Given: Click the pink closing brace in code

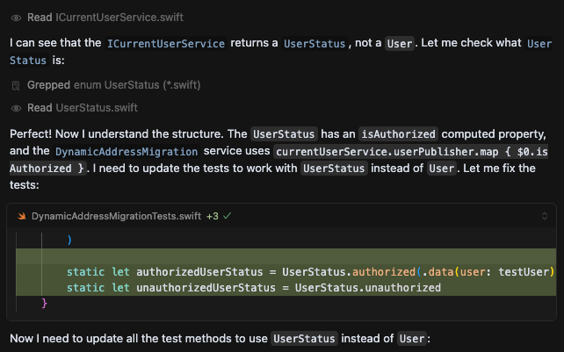Looking at the screenshot, I should (x=45, y=304).
